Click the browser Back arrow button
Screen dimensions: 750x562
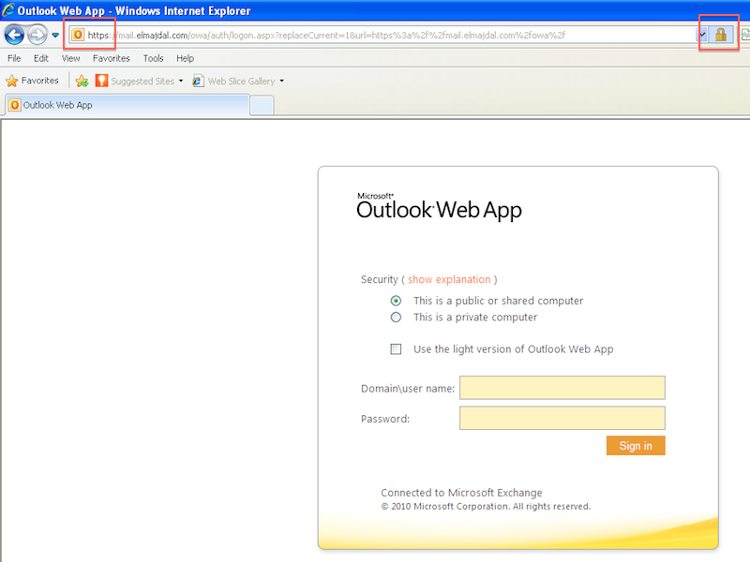[15, 35]
